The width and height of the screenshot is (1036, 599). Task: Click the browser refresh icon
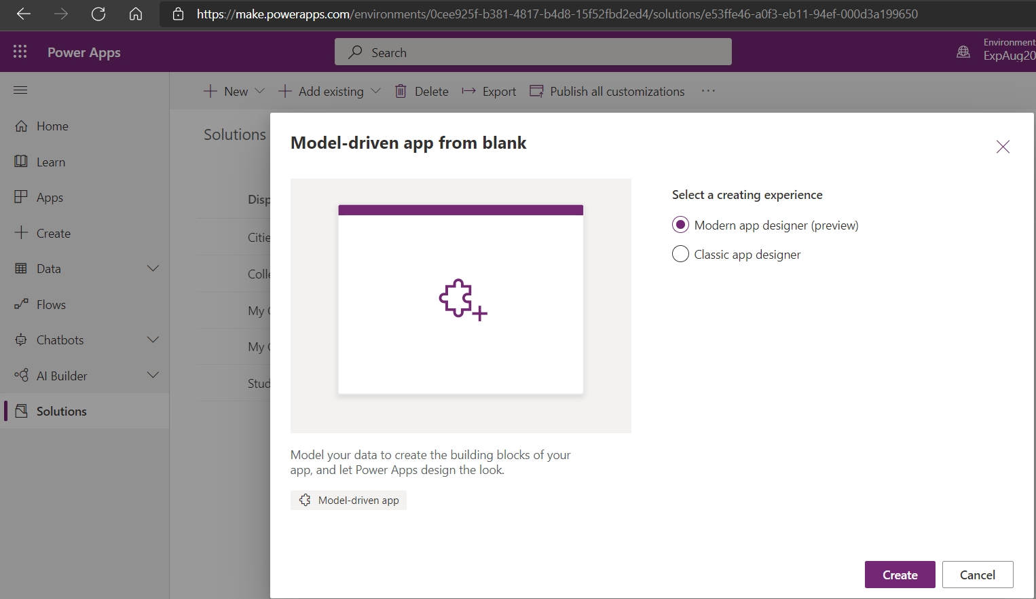tap(98, 14)
